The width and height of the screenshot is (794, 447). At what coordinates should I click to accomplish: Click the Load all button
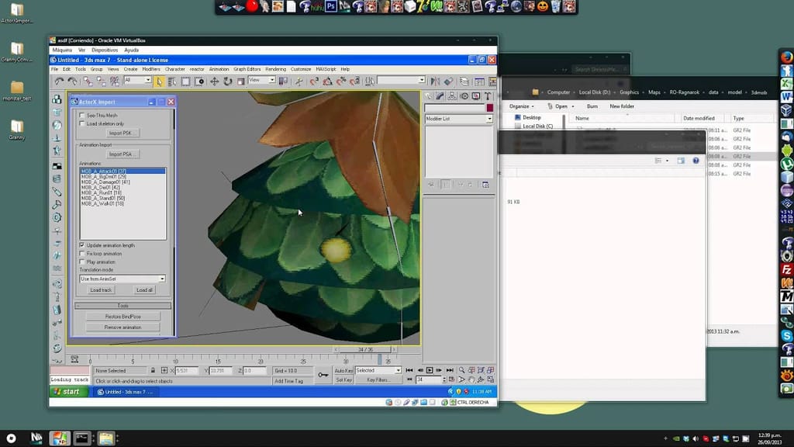click(x=144, y=290)
